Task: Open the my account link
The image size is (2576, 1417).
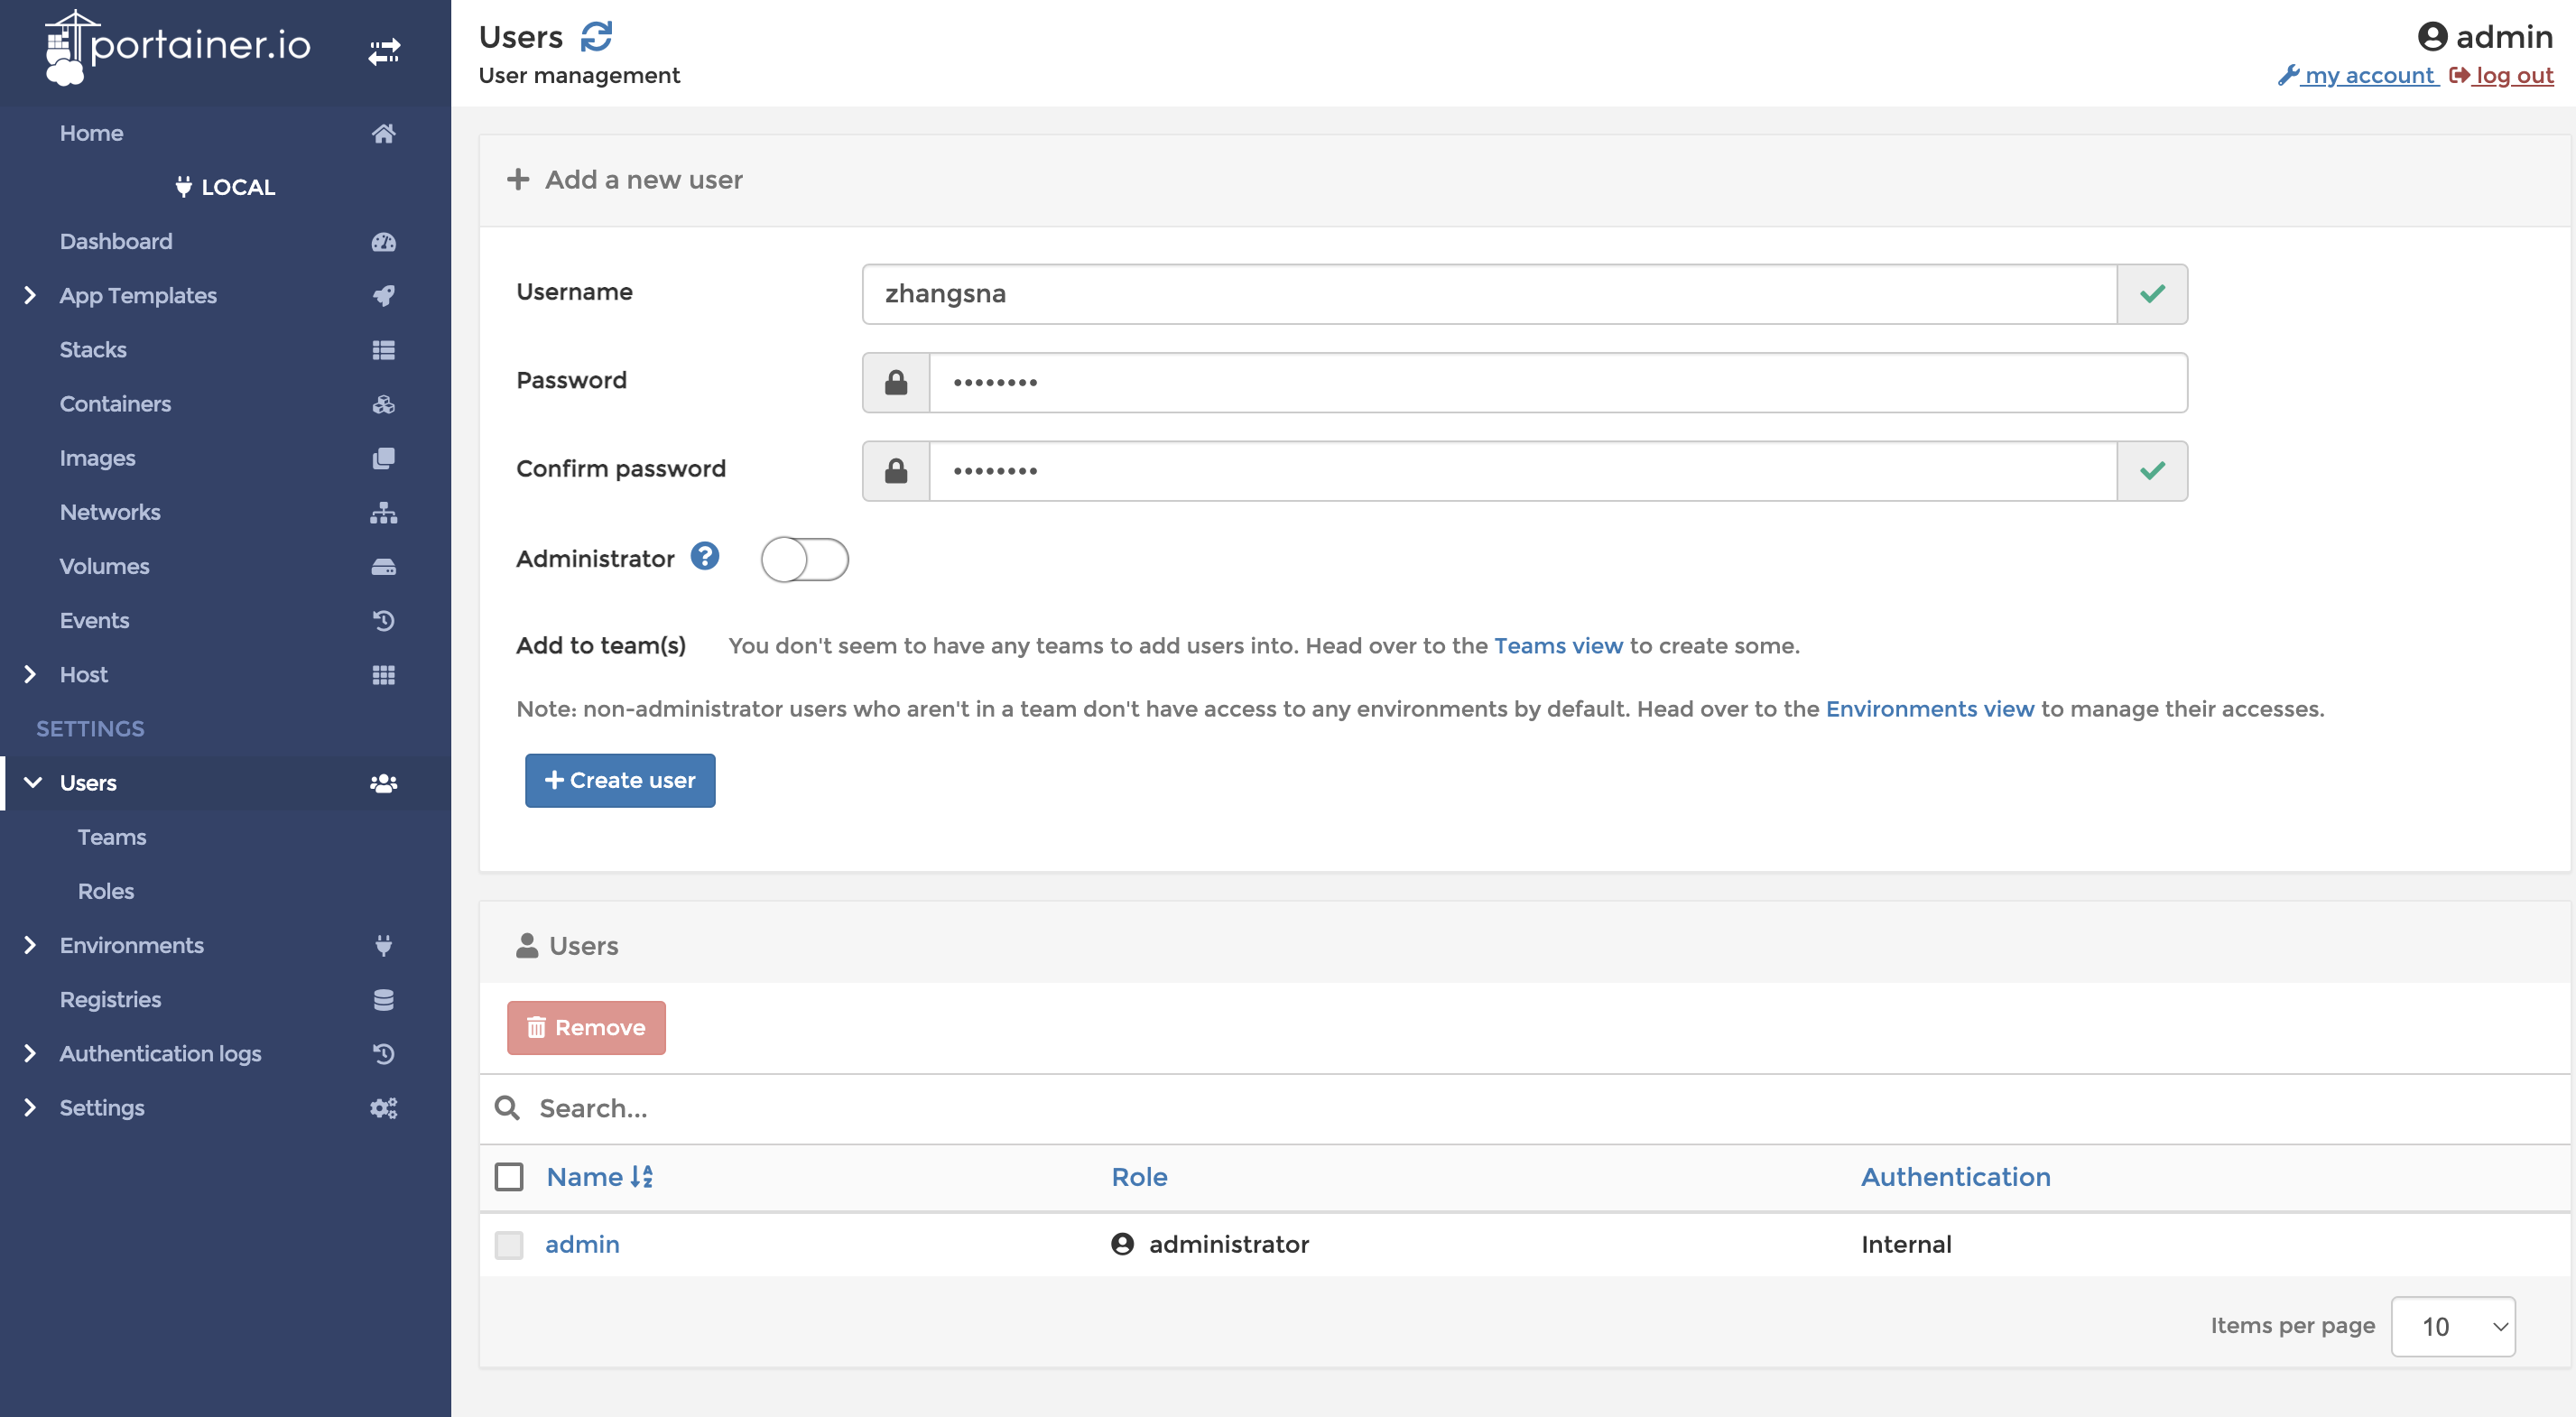Action: point(2358,76)
